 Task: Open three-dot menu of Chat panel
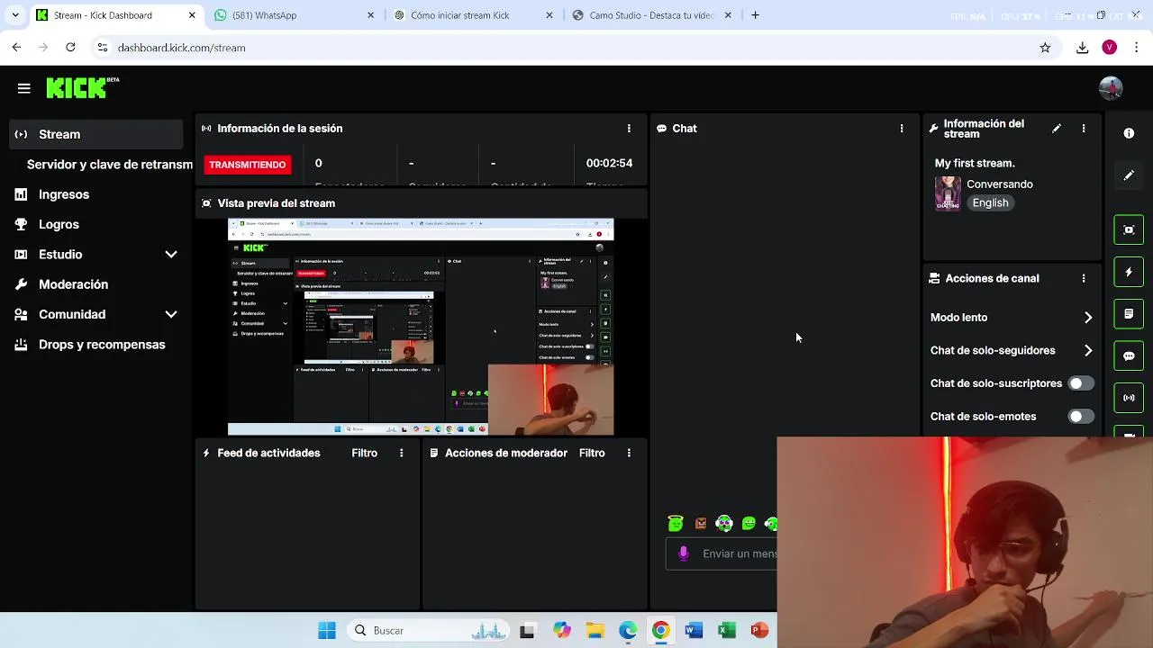tap(902, 129)
